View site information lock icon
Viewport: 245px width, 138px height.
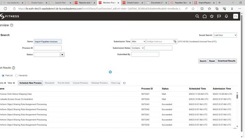pyautogui.click(x=14, y=8)
